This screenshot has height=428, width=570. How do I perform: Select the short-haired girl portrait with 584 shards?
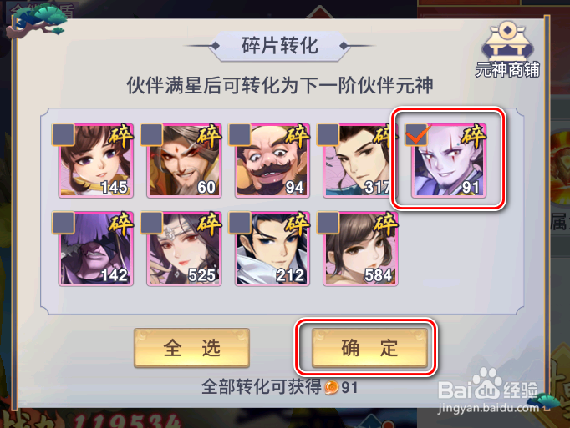coord(360,249)
